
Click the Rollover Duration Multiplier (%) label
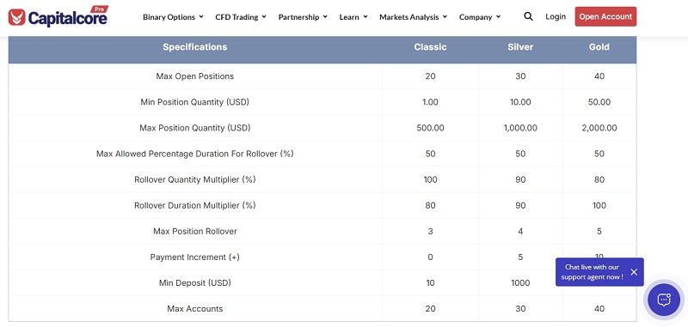click(195, 205)
